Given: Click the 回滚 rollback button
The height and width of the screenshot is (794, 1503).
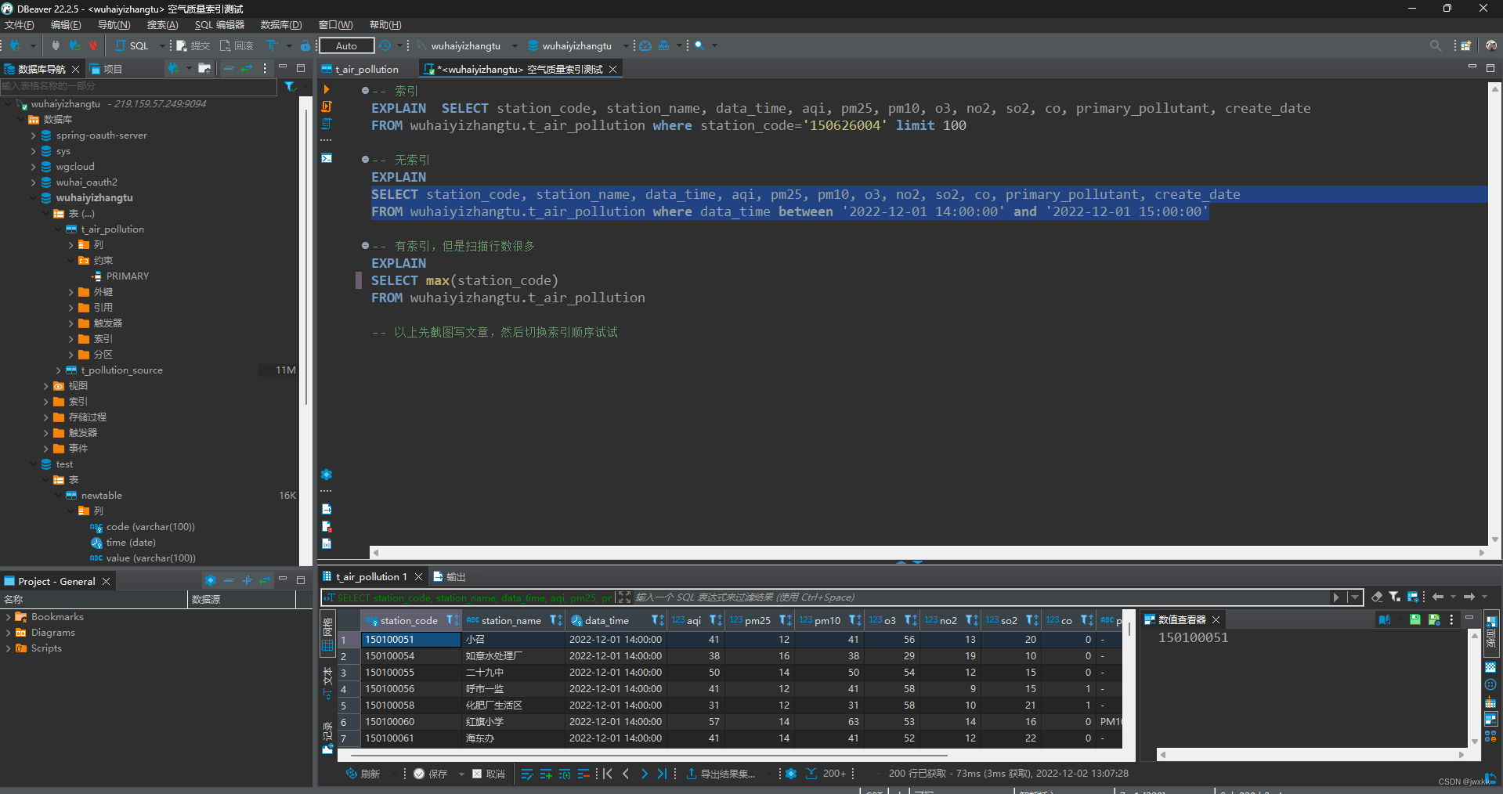Looking at the screenshot, I should (x=237, y=45).
